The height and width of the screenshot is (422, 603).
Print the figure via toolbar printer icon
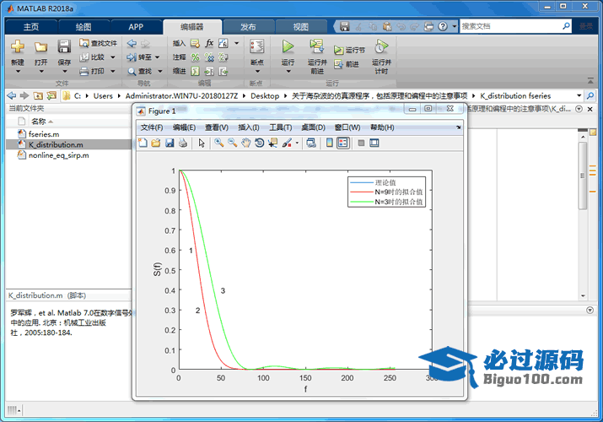tap(183, 143)
